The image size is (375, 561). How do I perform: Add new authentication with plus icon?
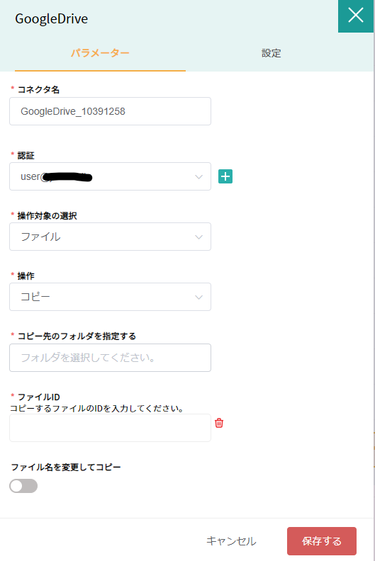225,176
